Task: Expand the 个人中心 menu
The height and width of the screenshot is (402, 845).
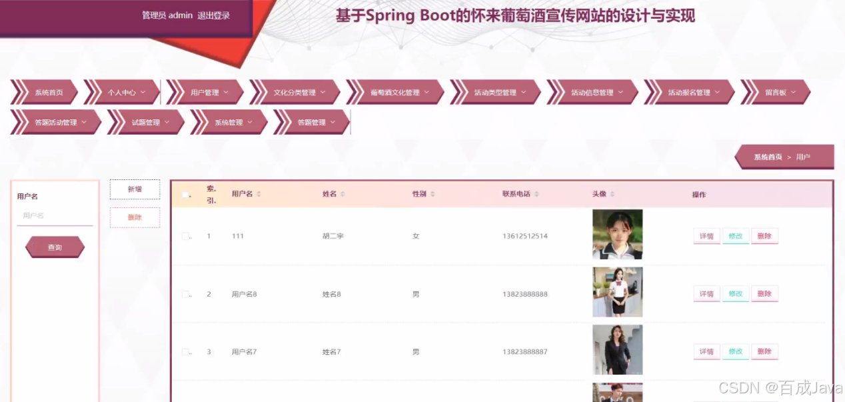Action: point(122,93)
